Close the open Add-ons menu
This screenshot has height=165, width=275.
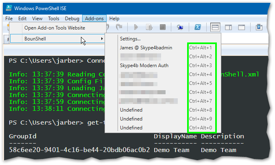pos(94,19)
